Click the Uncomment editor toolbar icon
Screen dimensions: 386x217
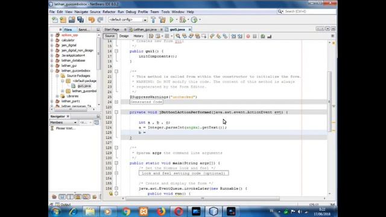tap(270, 36)
